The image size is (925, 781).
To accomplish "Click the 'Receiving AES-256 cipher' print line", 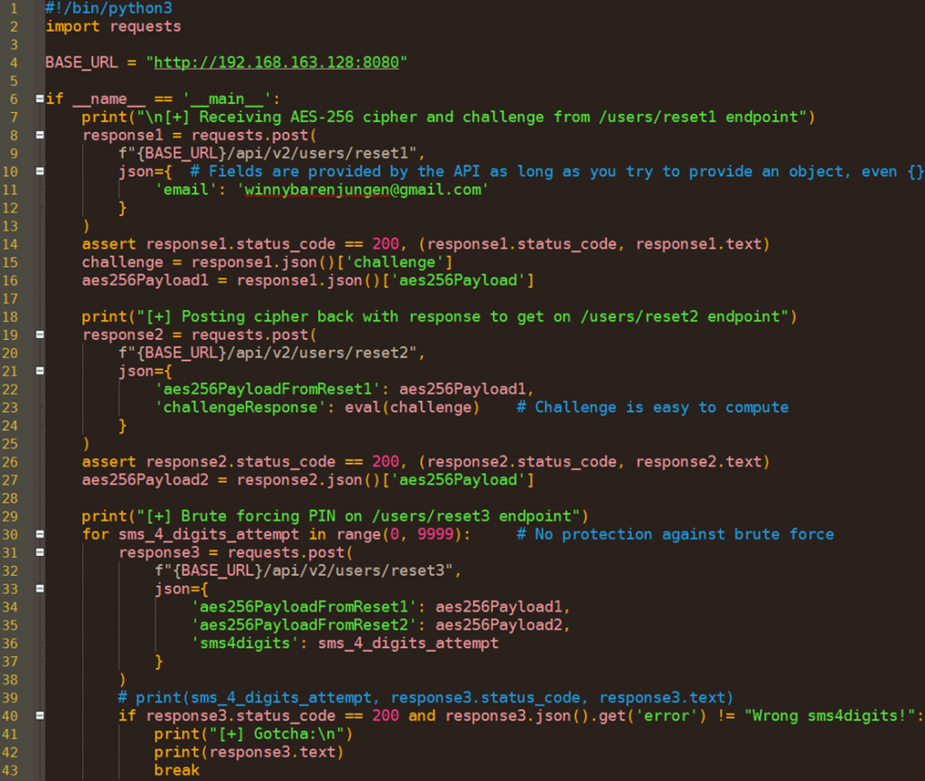I will (448, 117).
